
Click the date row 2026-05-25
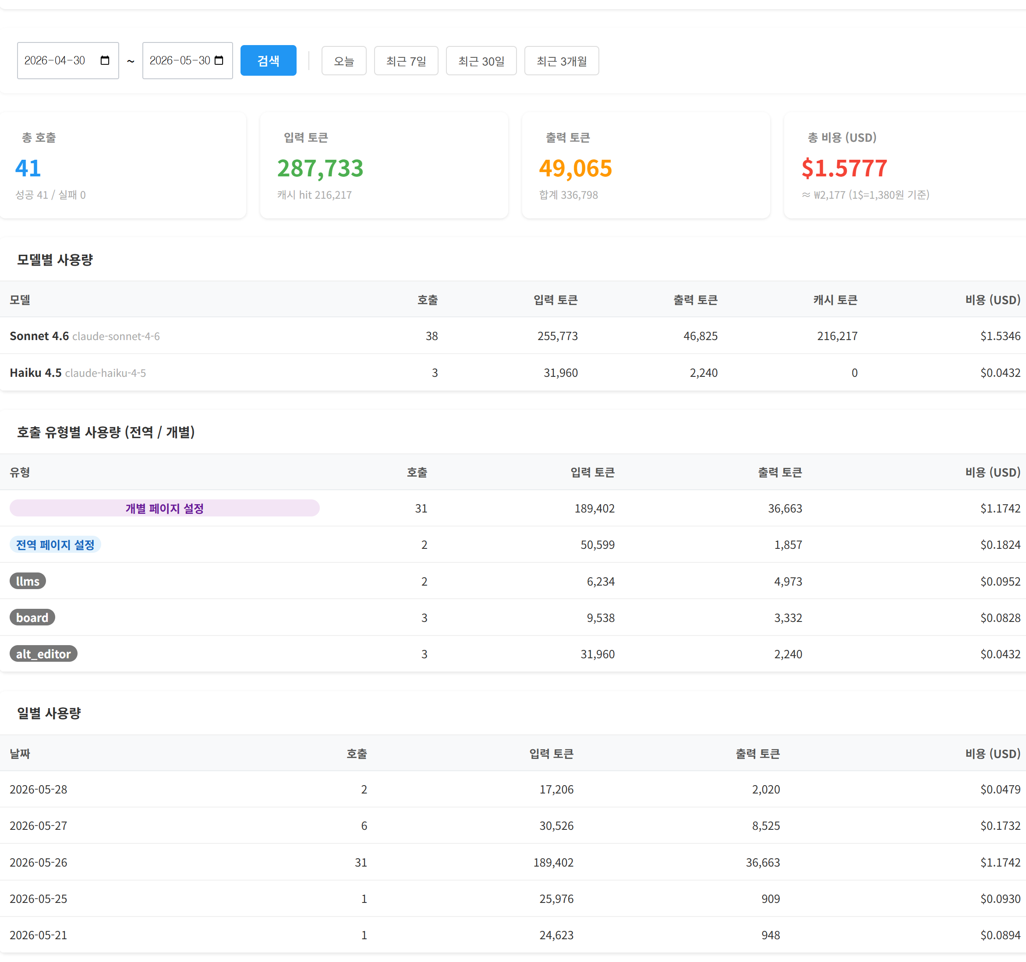pyautogui.click(x=38, y=899)
